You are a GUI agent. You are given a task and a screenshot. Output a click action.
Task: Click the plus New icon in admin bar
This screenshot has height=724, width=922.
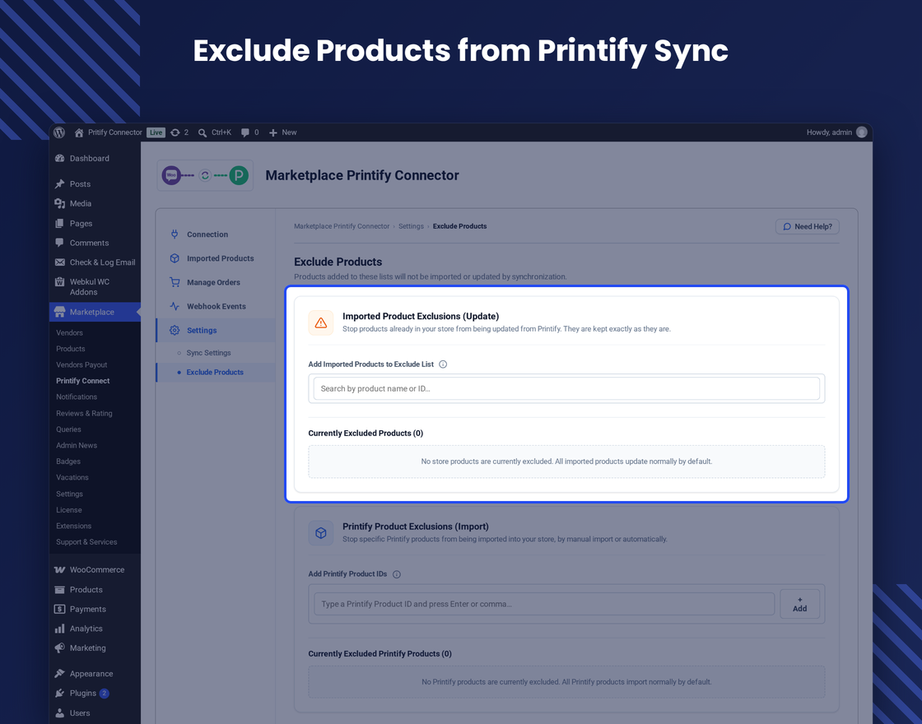tap(272, 132)
